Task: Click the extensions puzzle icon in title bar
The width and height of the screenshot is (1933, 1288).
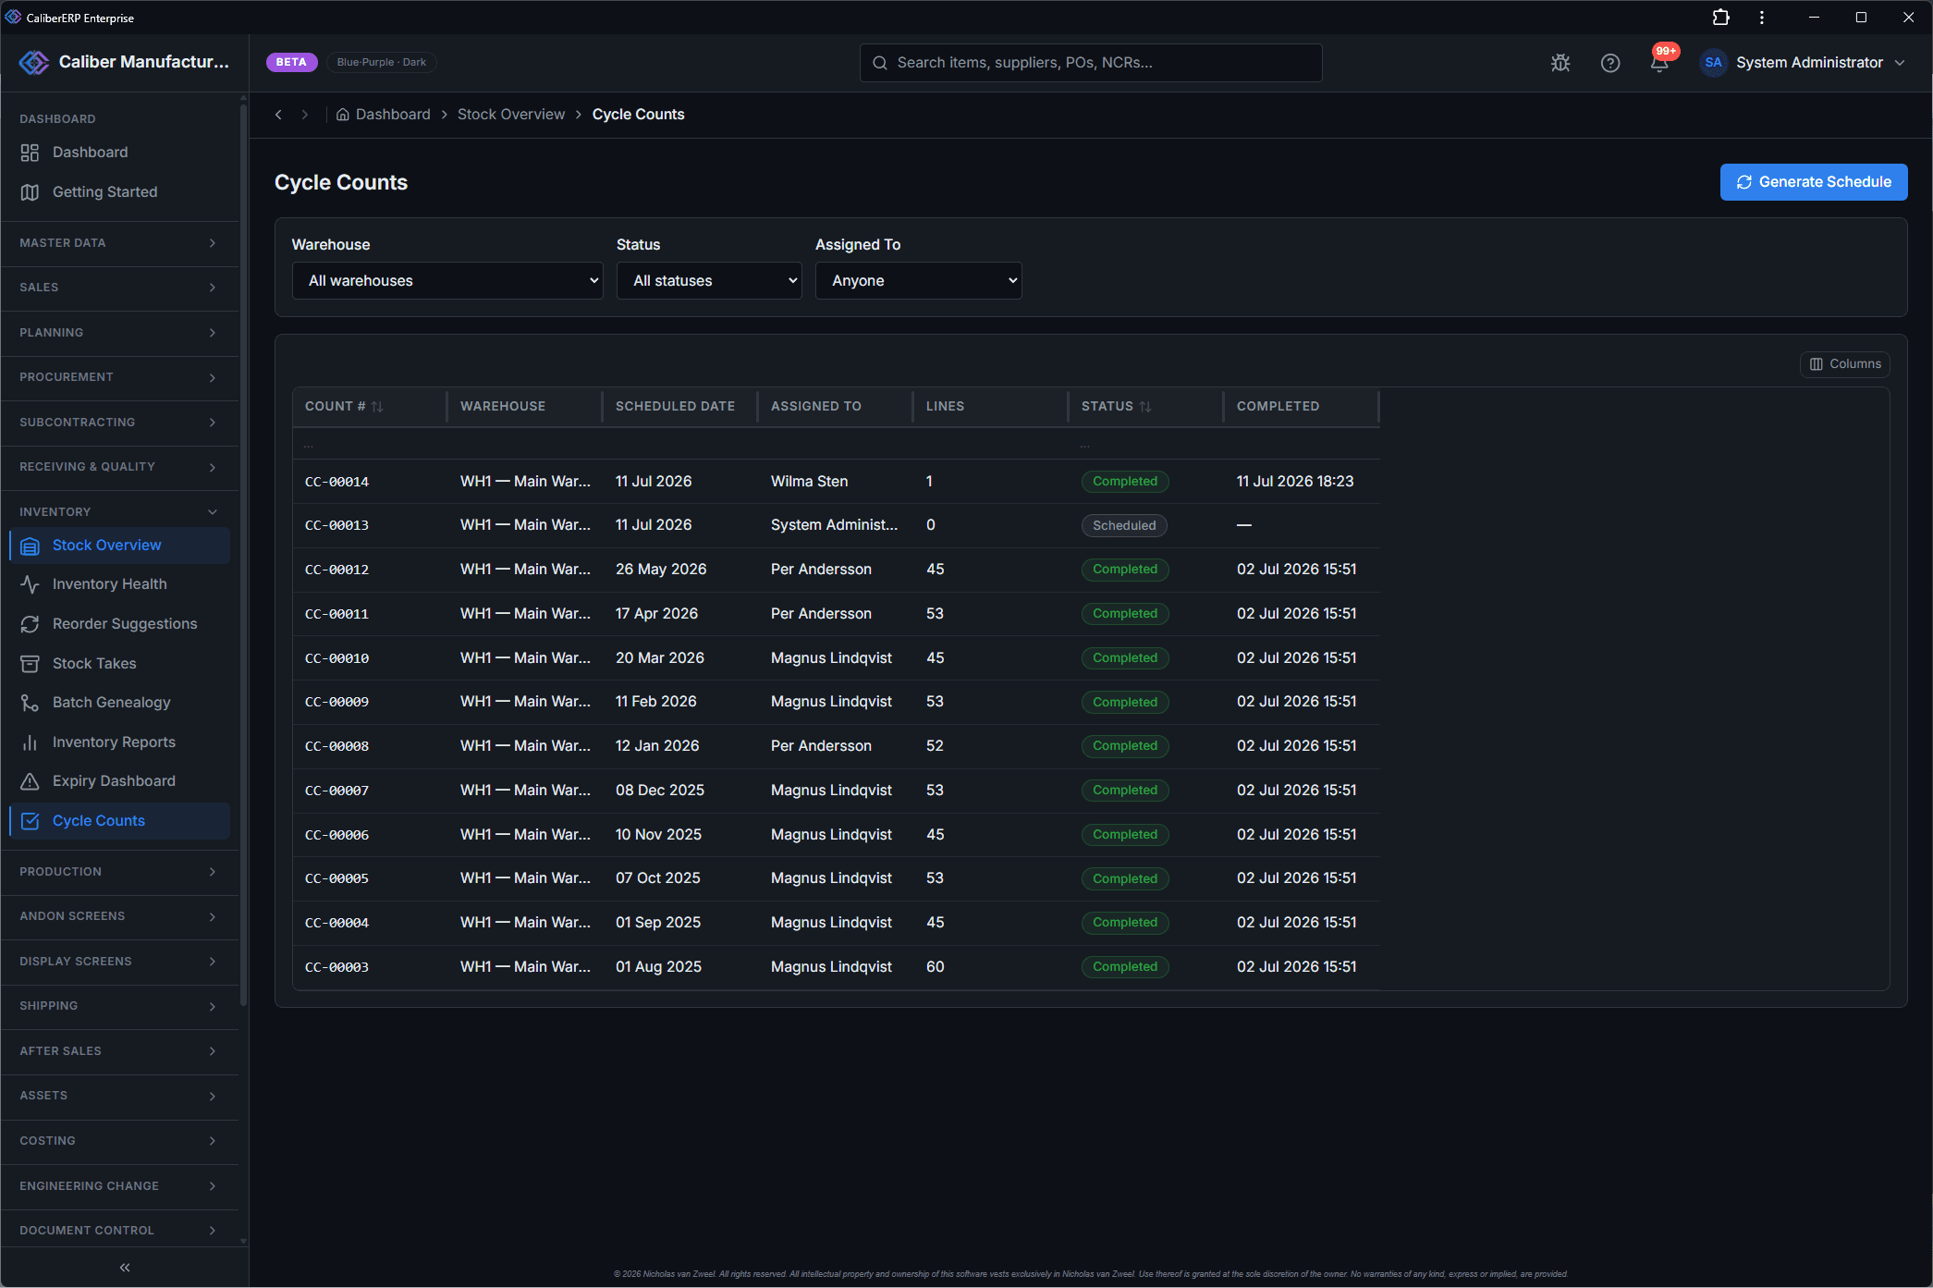Action: coord(1720,18)
